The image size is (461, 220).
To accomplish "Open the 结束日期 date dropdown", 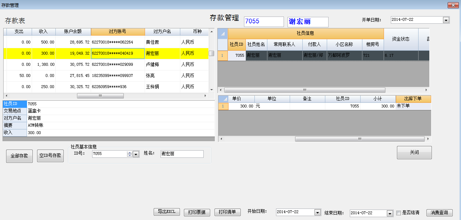I will (390, 213).
